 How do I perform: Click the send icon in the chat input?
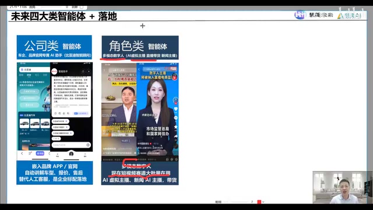tap(88, 145)
